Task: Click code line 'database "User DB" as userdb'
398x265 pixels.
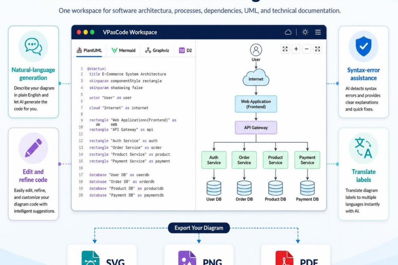Action: click(x=119, y=175)
